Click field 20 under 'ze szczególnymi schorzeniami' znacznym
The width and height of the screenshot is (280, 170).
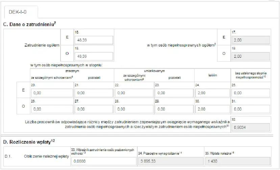tap(51, 93)
